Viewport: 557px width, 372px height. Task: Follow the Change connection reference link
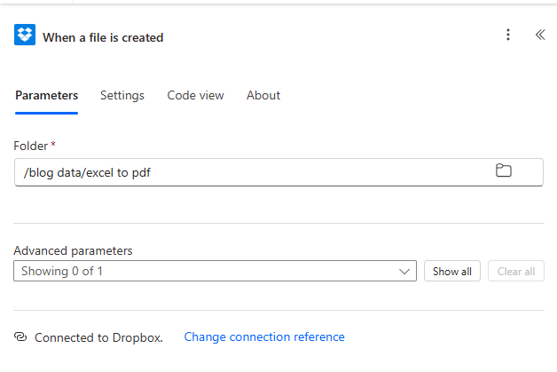pyautogui.click(x=264, y=337)
